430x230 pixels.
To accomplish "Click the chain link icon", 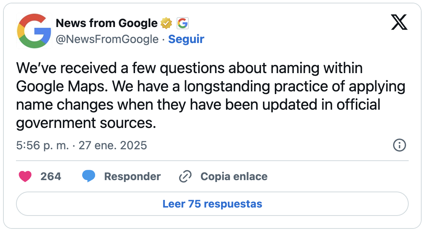I will pos(185,176).
